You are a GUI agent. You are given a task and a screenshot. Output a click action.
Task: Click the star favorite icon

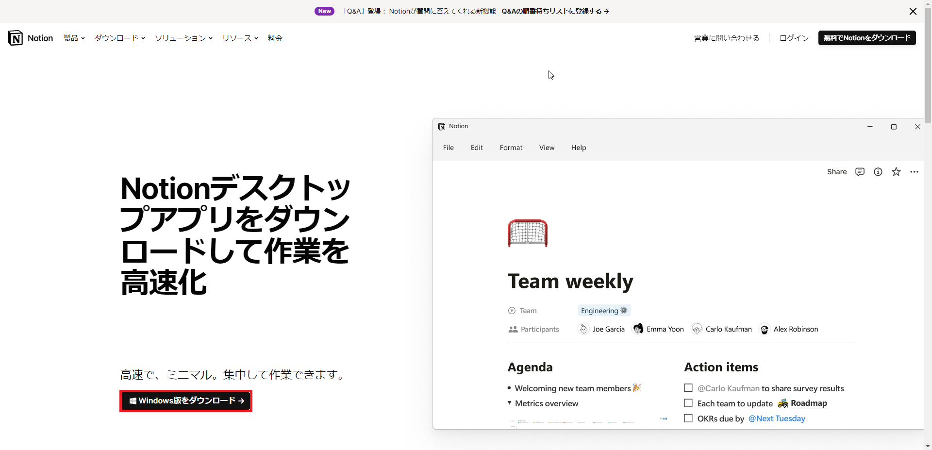point(896,172)
